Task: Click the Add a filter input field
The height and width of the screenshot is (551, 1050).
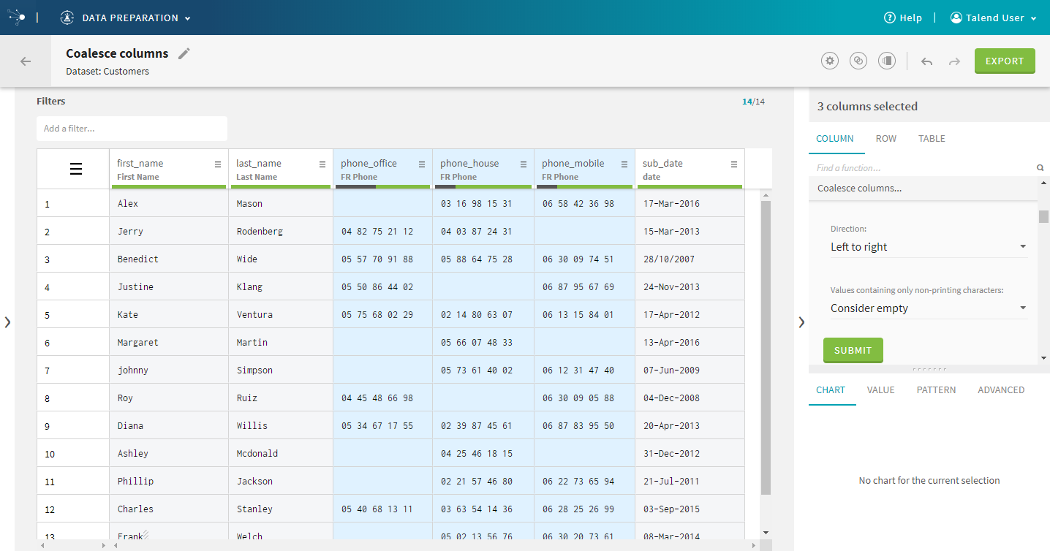Action: click(x=132, y=129)
